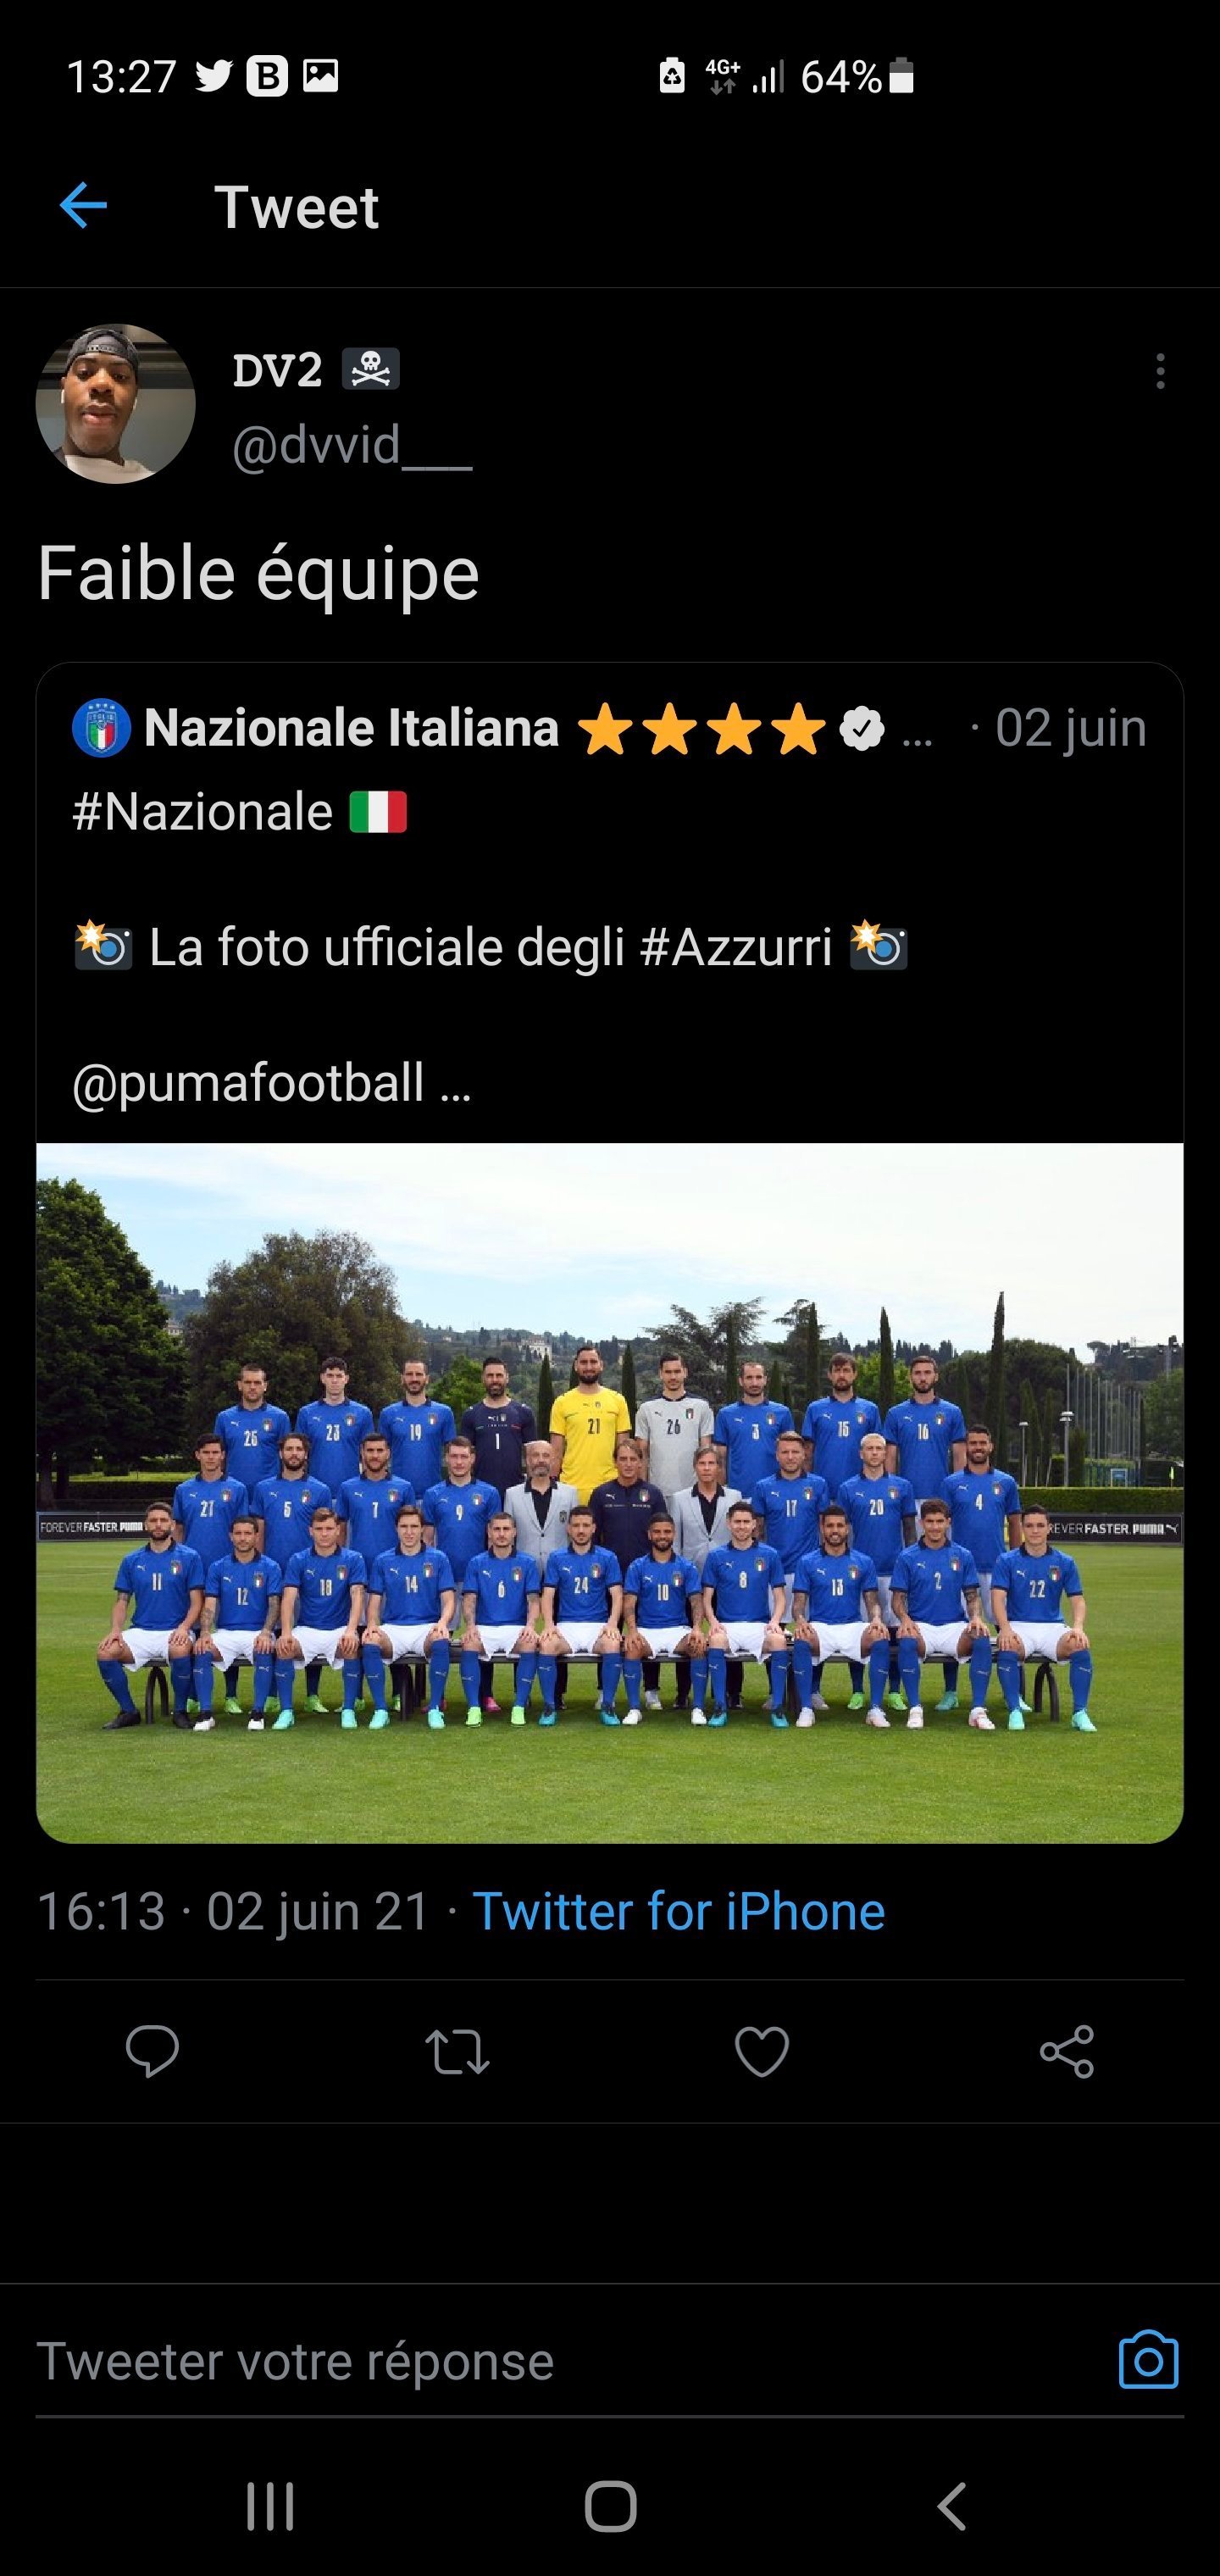Tap the Android home button
Viewport: 1220px width, 2576px height.
610,2506
